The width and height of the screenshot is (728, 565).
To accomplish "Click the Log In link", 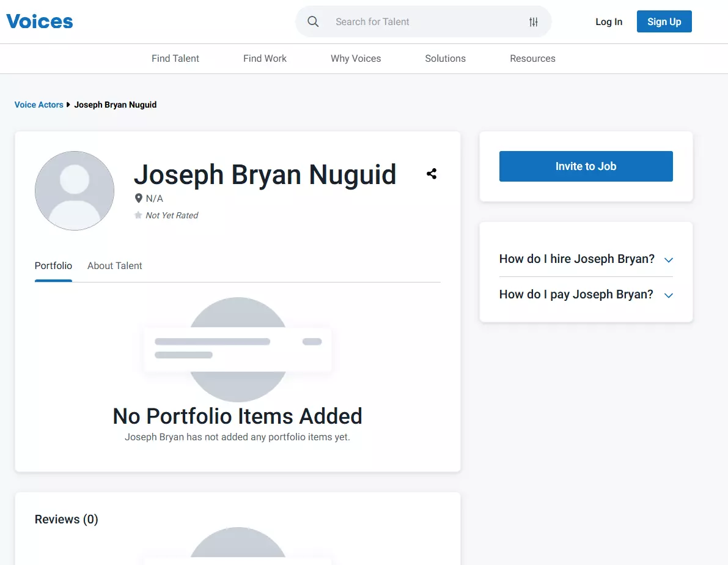I will pos(609,22).
